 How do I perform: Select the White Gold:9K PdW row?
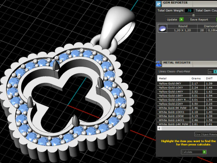click(x=187, y=108)
